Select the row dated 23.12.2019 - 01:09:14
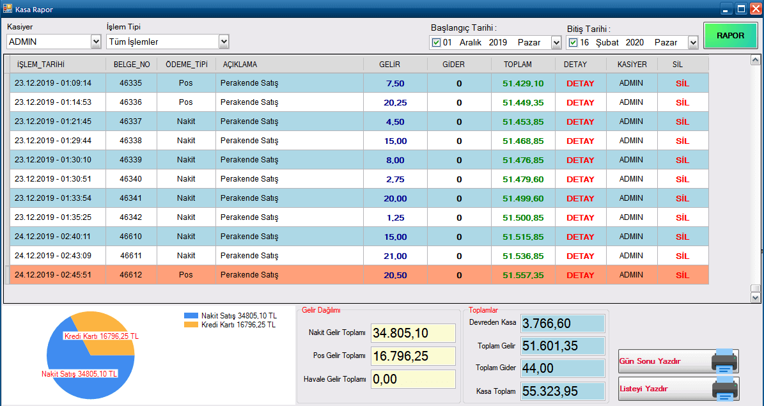 (x=359, y=83)
